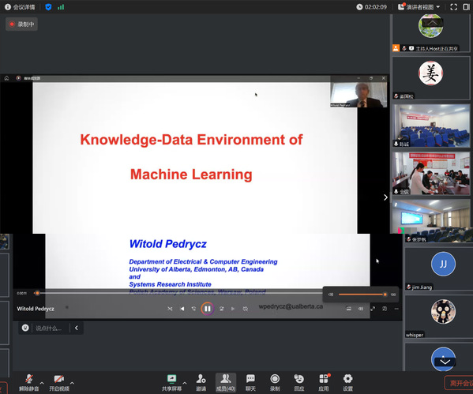473x394 pixels.
Task: Start 共享屏幕 screen sharing
Action: click(171, 382)
